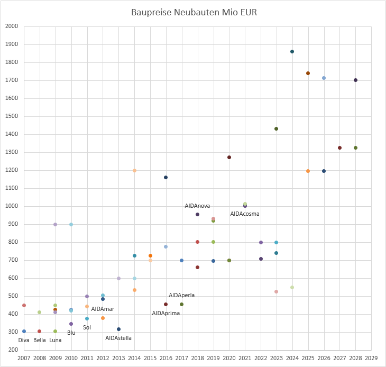
Task: Click the 2007 label on the horizontal axis
Action: click(x=24, y=358)
